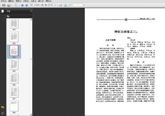The height and width of the screenshot is (116, 165).
Task: Open the 帮助 (Help) menu
Action: point(48,1)
